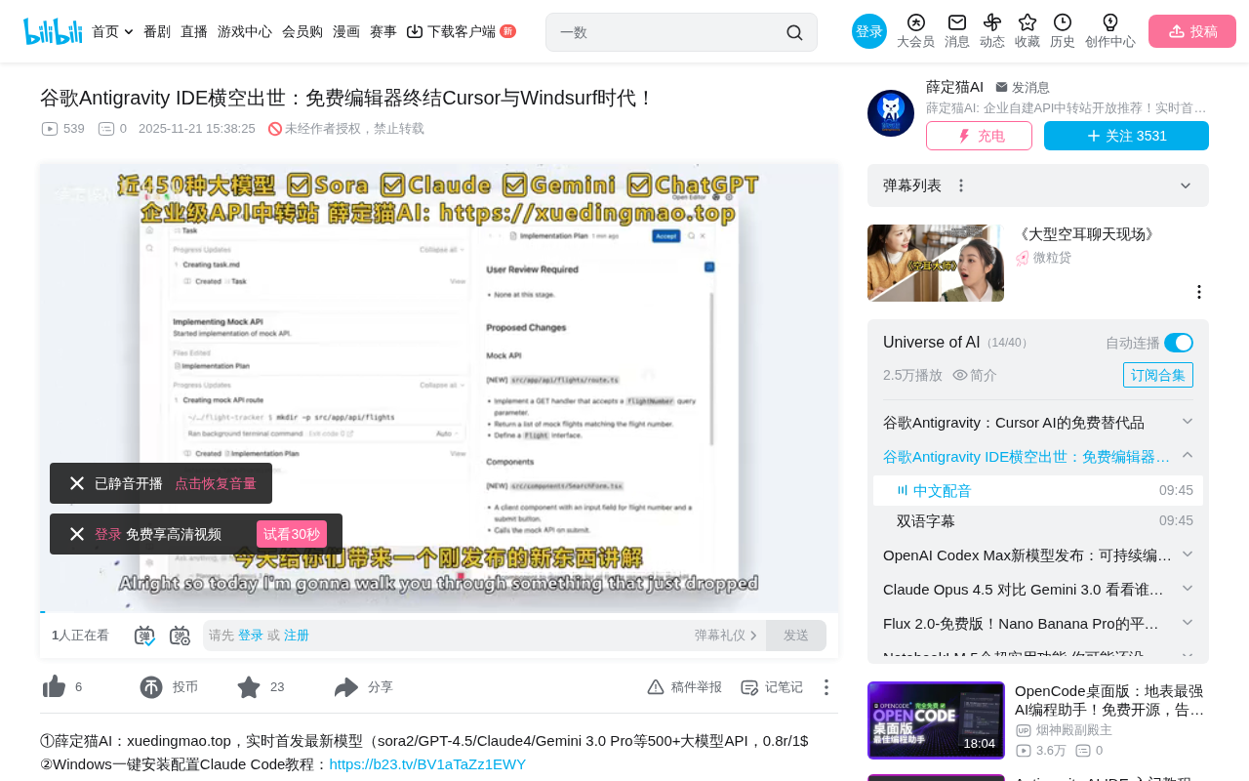Click the 下载客户端 download icon
The width and height of the screenshot is (1249, 781).
(415, 31)
